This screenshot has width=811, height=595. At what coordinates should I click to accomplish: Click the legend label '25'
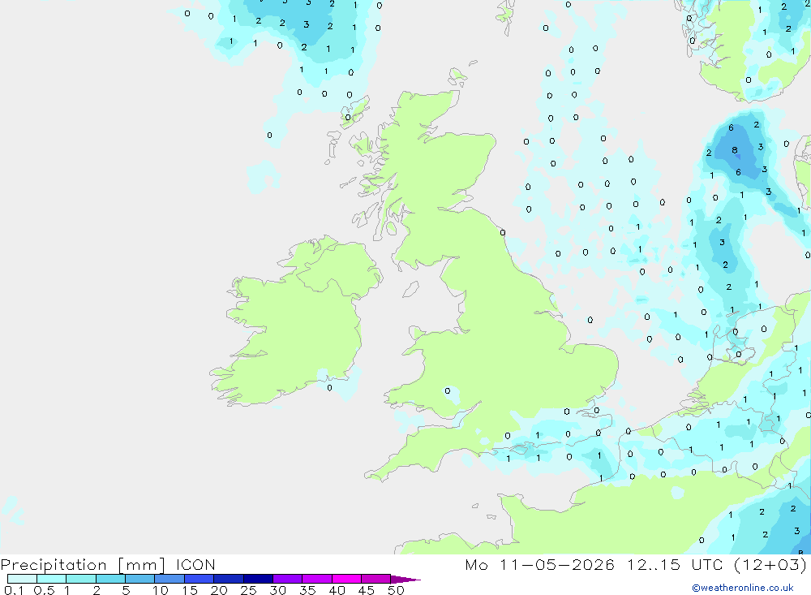pos(248,590)
